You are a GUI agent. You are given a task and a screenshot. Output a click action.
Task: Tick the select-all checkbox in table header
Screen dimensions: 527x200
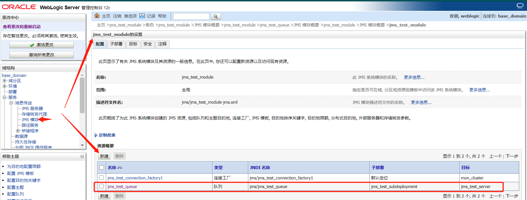102,167
